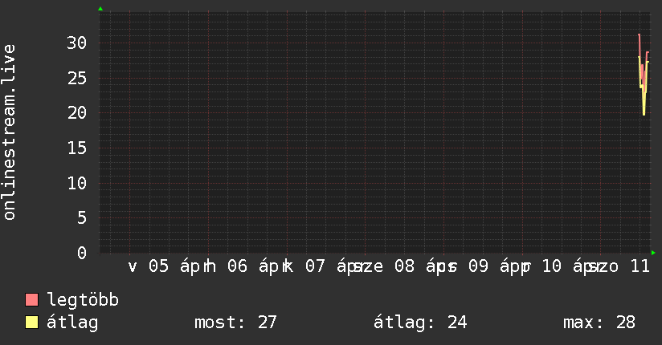
Task: Click the y-axis label 0
Action: click(82, 253)
